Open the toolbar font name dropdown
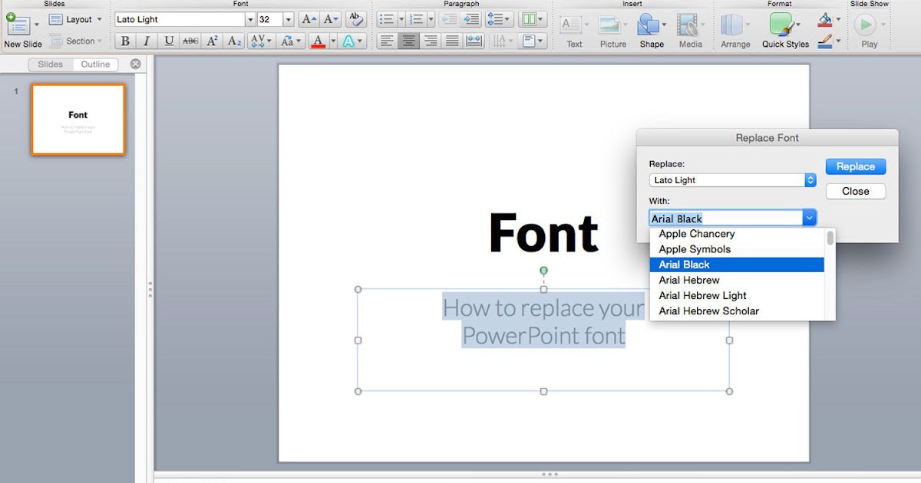This screenshot has height=483, width=921. 250,19
